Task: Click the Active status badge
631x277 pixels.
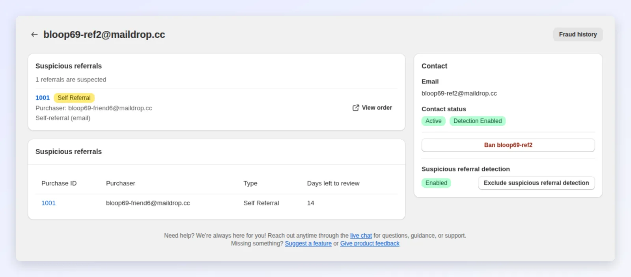Action: tap(433, 121)
